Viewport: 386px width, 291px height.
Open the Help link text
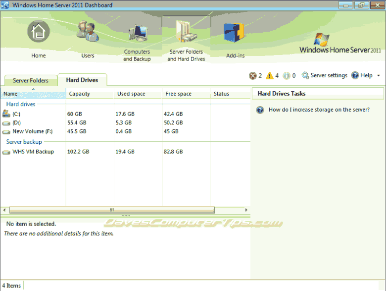[366, 75]
